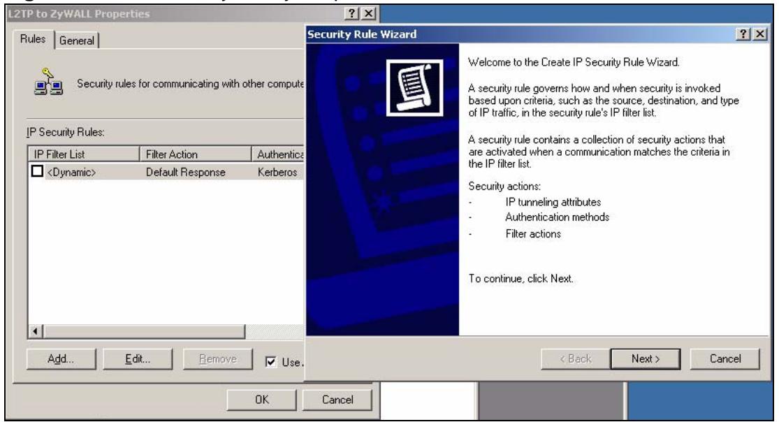Open help in Security Rule Wizard title bar
The image size is (779, 422).
[743, 34]
